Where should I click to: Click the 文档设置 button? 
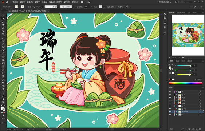click(x=110, y=7)
